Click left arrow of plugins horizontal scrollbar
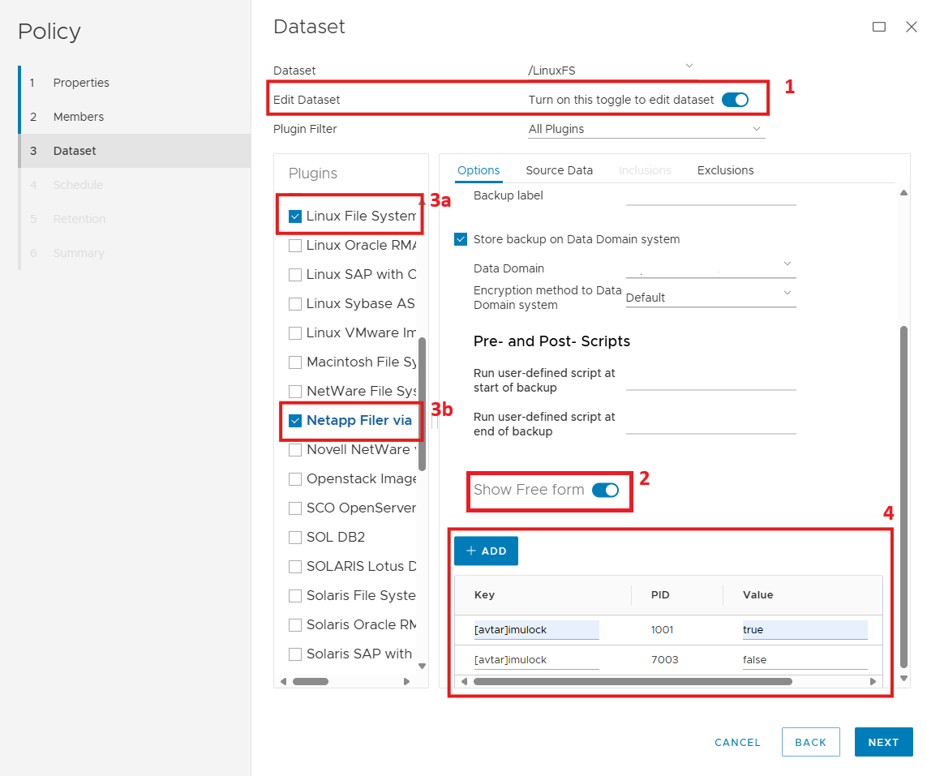 283,682
